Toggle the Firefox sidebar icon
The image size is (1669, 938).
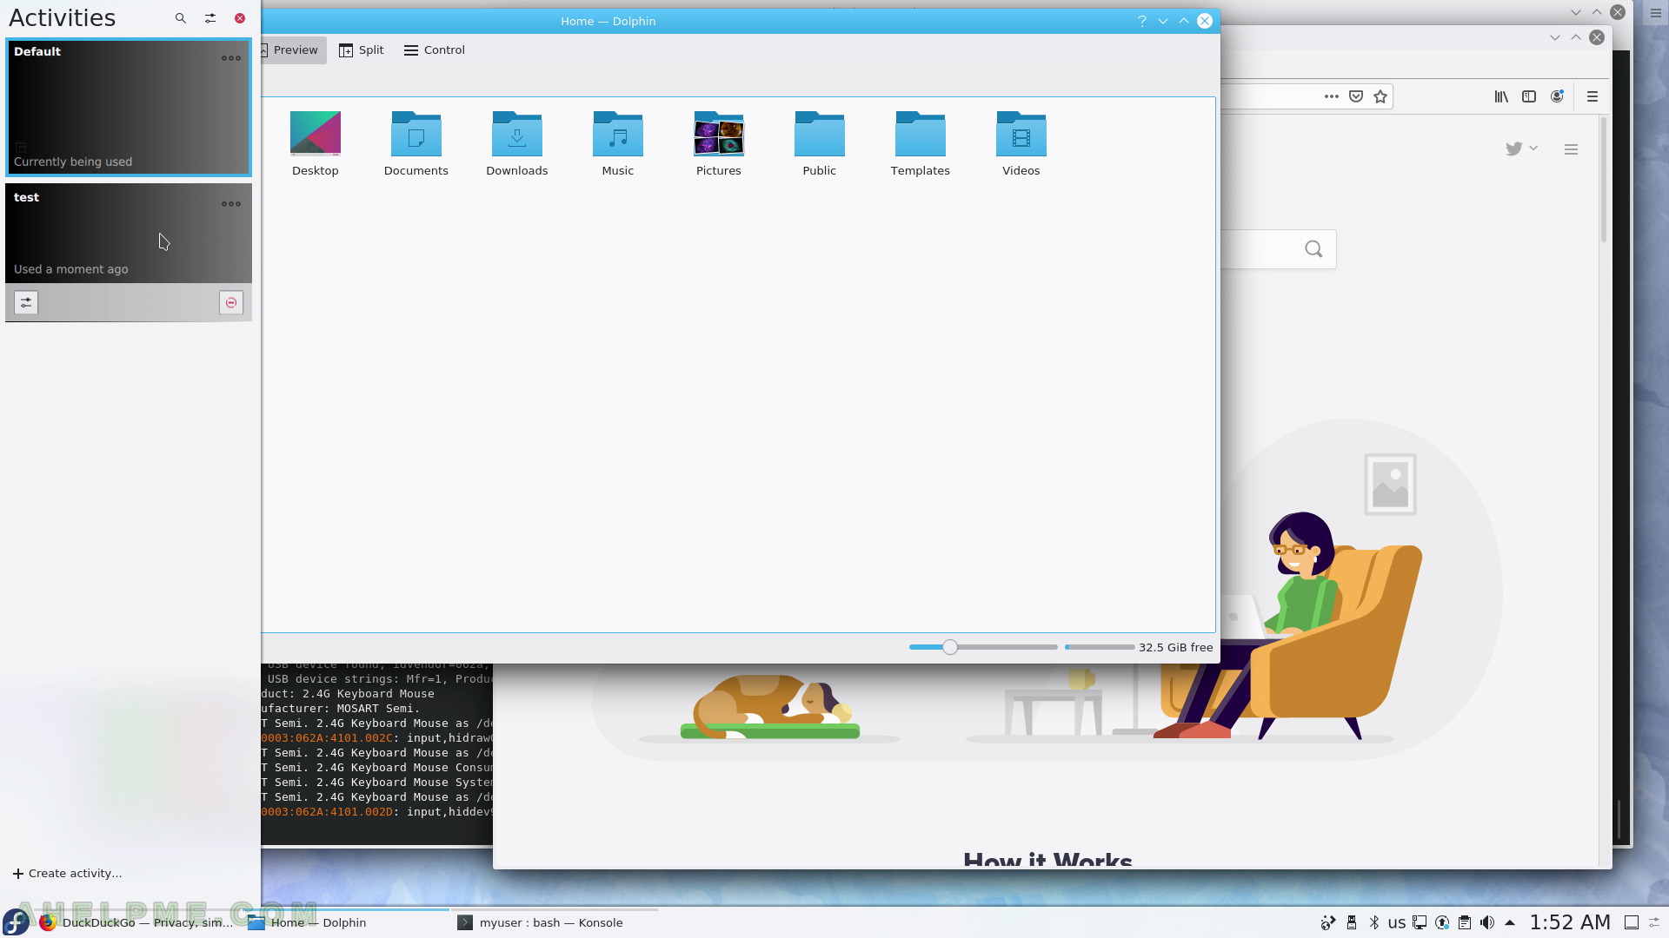pos(1529,96)
